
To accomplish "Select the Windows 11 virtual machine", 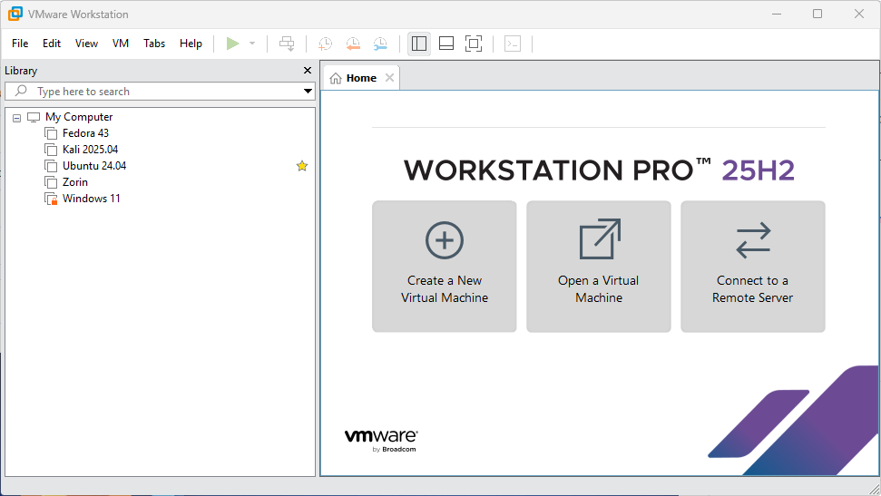I will tap(92, 199).
